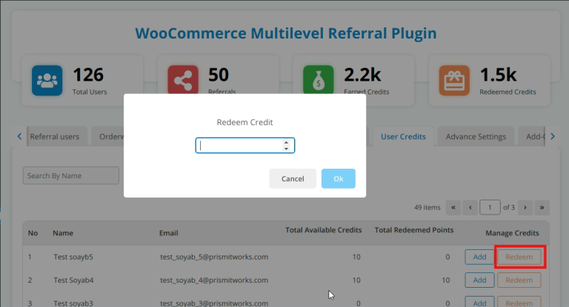The height and width of the screenshot is (307, 569).
Task: Click Total Available Credits column header
Action: click(x=323, y=230)
